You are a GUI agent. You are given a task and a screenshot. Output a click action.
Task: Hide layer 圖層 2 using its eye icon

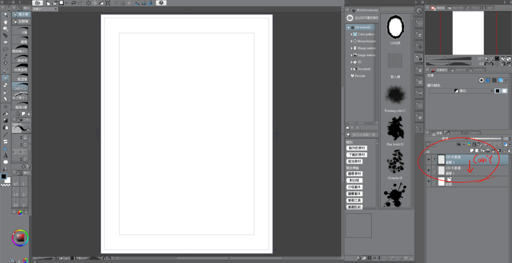click(x=428, y=160)
